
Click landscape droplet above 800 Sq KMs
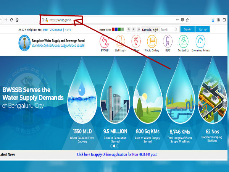pos(148,91)
